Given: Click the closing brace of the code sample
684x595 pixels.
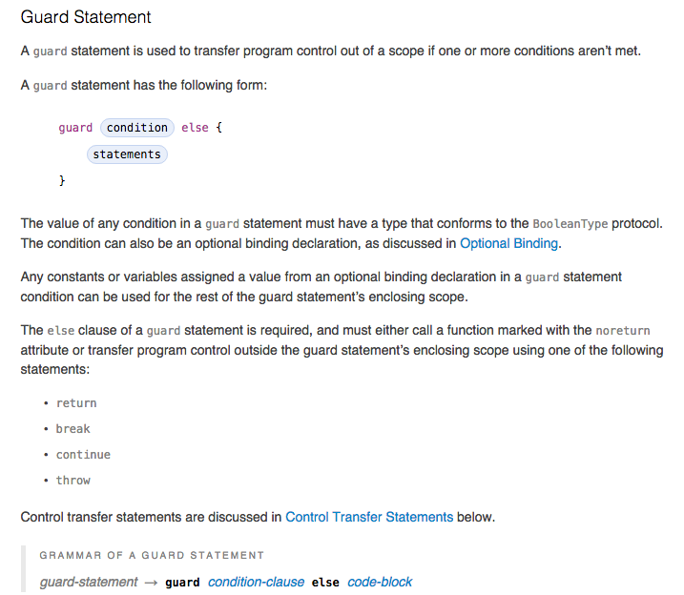Looking at the screenshot, I should coord(62,179).
